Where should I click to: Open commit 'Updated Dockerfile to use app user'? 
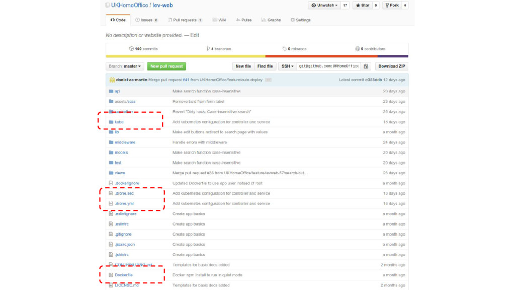[217, 183]
